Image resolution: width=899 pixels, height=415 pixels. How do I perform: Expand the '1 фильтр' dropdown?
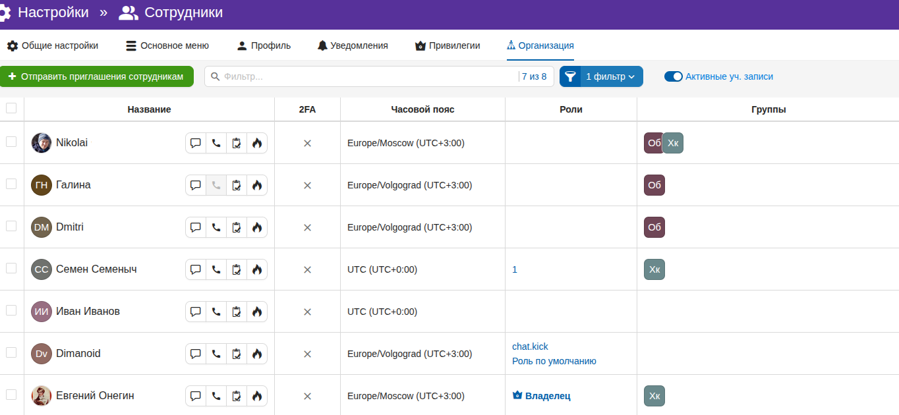(611, 76)
